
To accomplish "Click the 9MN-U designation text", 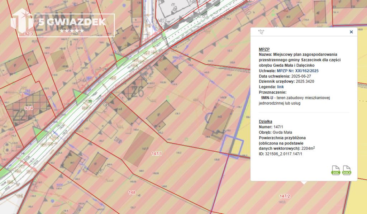I will click(267, 98).
